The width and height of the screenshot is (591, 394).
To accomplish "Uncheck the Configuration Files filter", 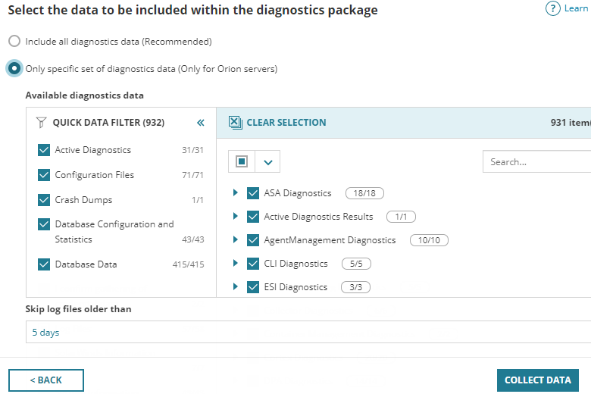I will [x=44, y=175].
